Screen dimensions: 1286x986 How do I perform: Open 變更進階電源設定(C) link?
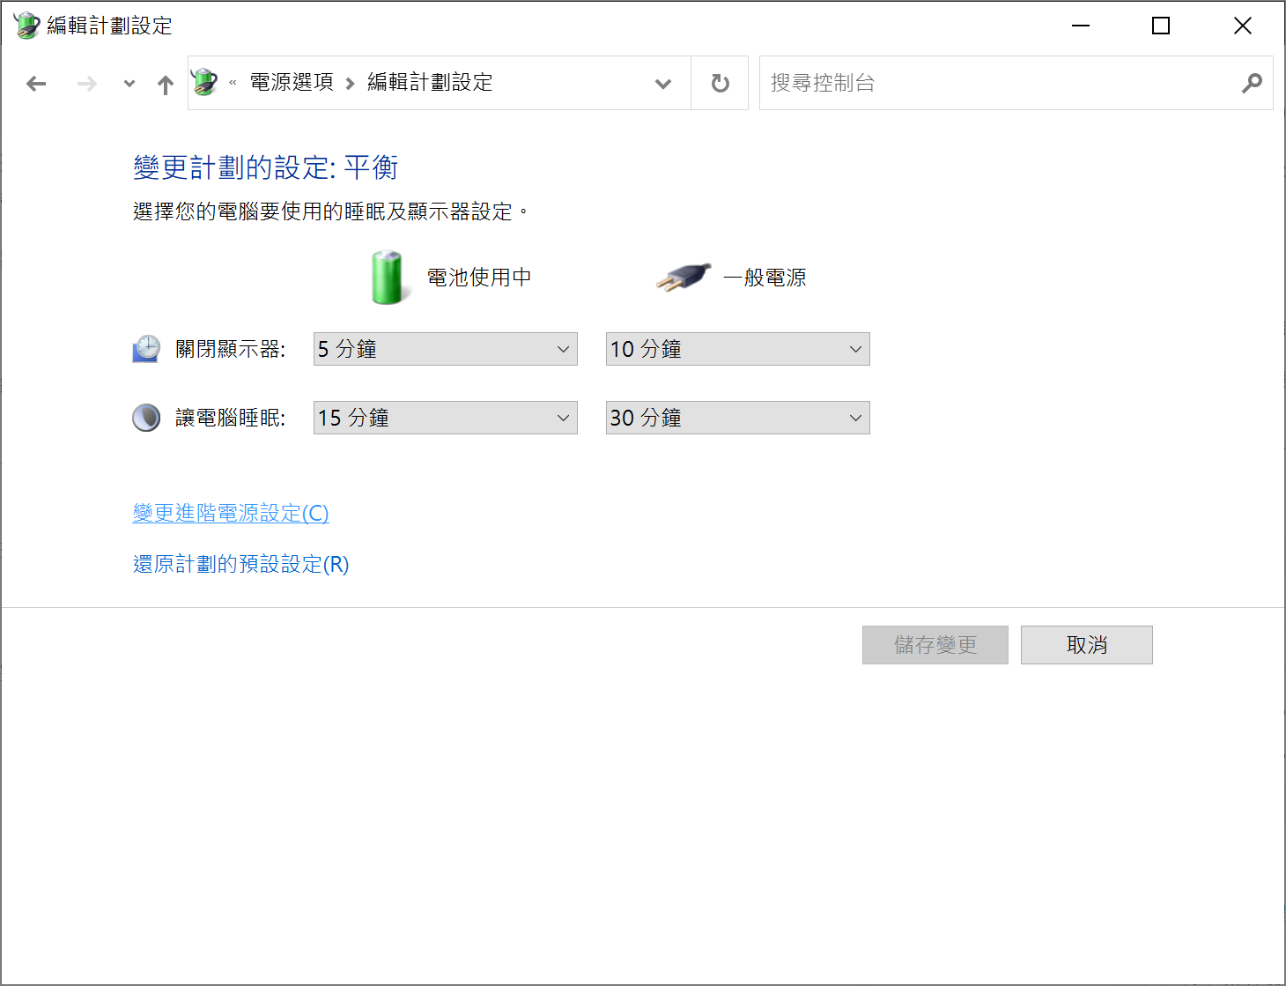(231, 513)
